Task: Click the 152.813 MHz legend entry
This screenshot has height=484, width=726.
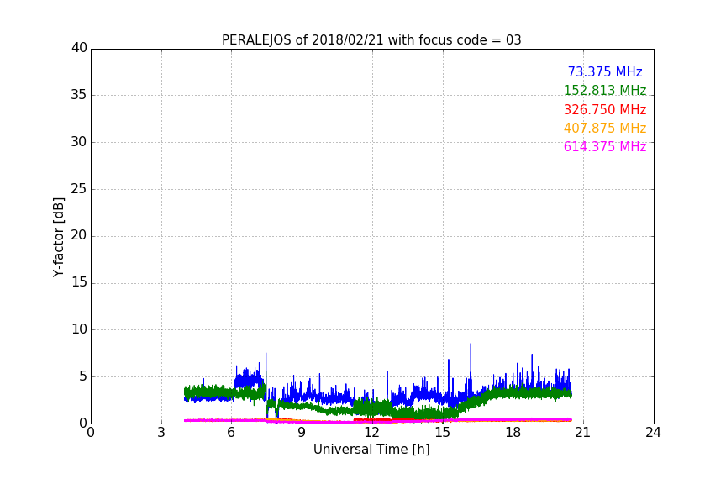Action: [605, 90]
